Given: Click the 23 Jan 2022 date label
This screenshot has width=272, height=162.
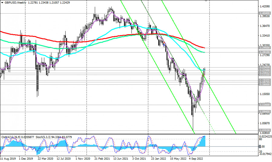Looking at the screenshot, I should [x=158, y=158].
